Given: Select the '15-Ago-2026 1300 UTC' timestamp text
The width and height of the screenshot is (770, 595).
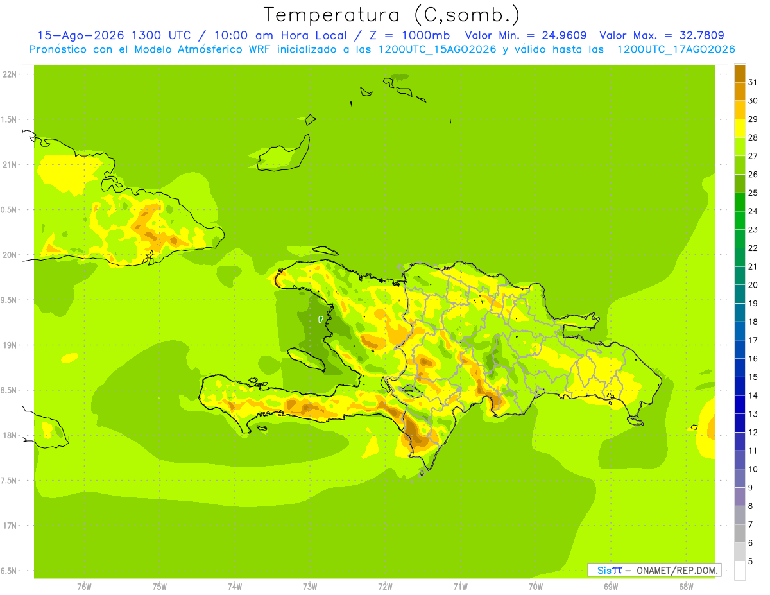Looking at the screenshot, I should point(117,36).
